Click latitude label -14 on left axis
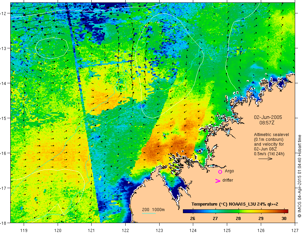Viewport: 302px width, 233px height. 4,83
